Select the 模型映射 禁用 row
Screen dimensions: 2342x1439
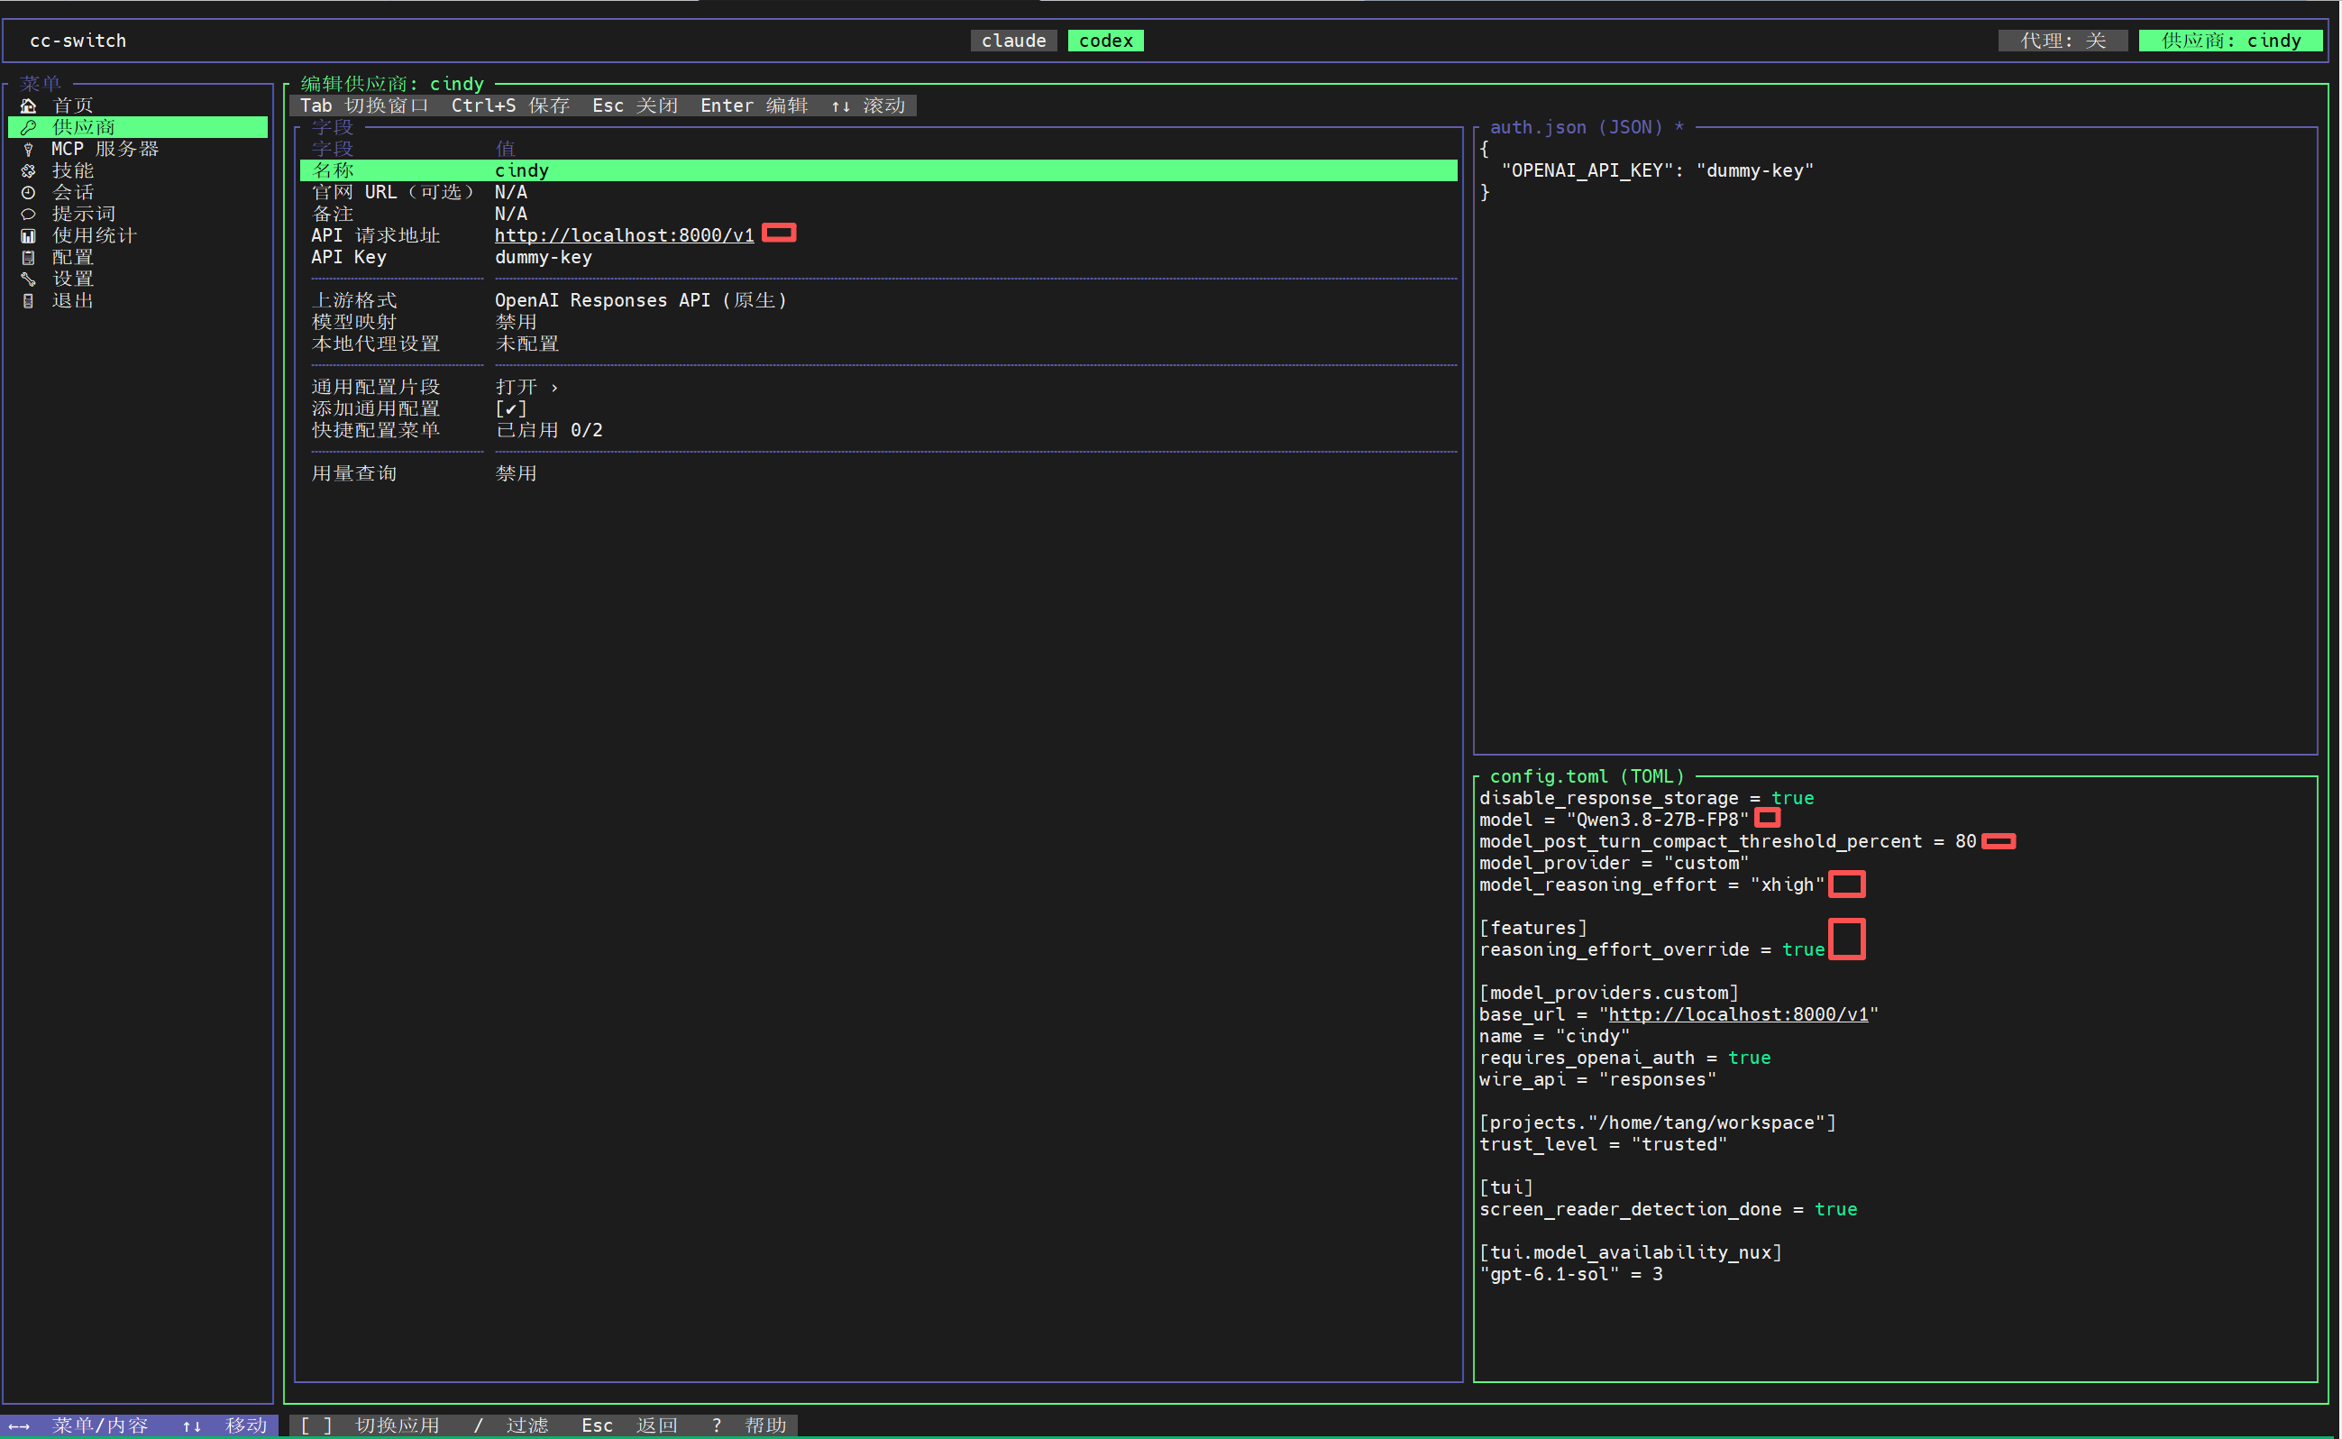pyautogui.click(x=879, y=323)
